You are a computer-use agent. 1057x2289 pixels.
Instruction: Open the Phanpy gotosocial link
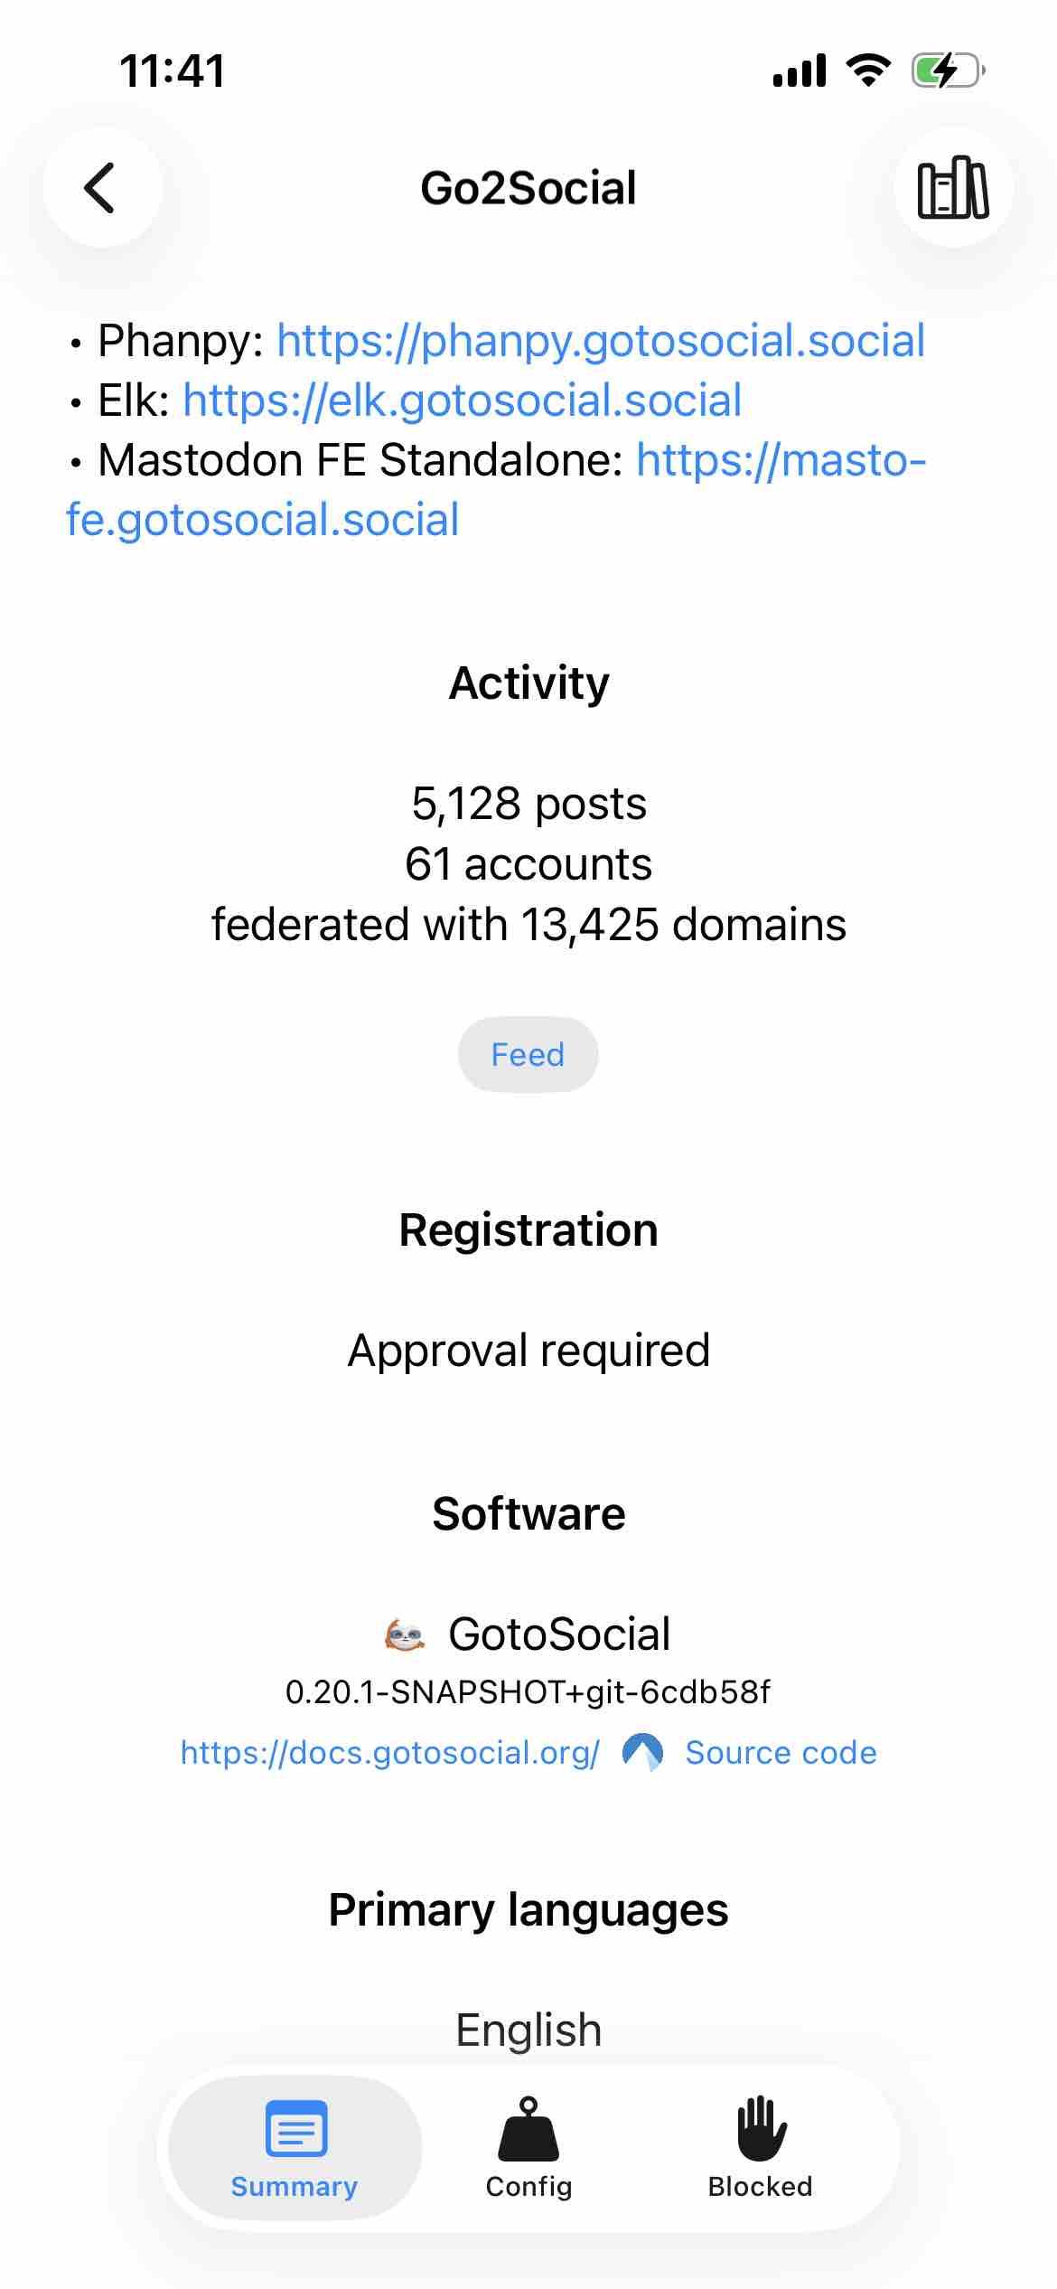(x=601, y=341)
